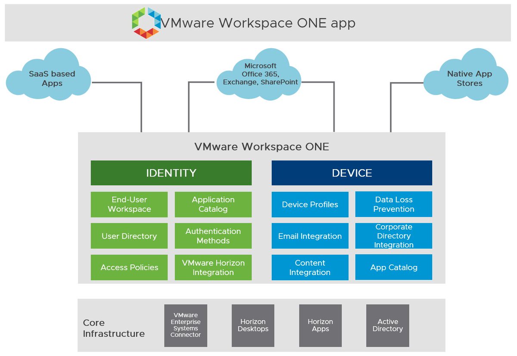
Task: Select the Authentication Methods box
Action: (213, 236)
